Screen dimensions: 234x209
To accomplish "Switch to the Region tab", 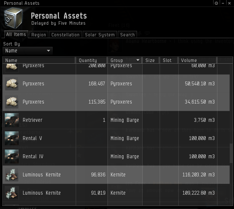I will 39,35.
